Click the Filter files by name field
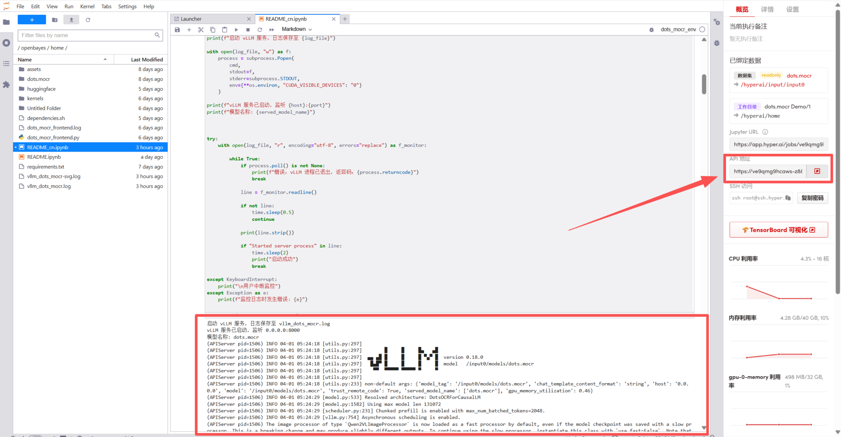The width and height of the screenshot is (841, 437). pos(87,35)
